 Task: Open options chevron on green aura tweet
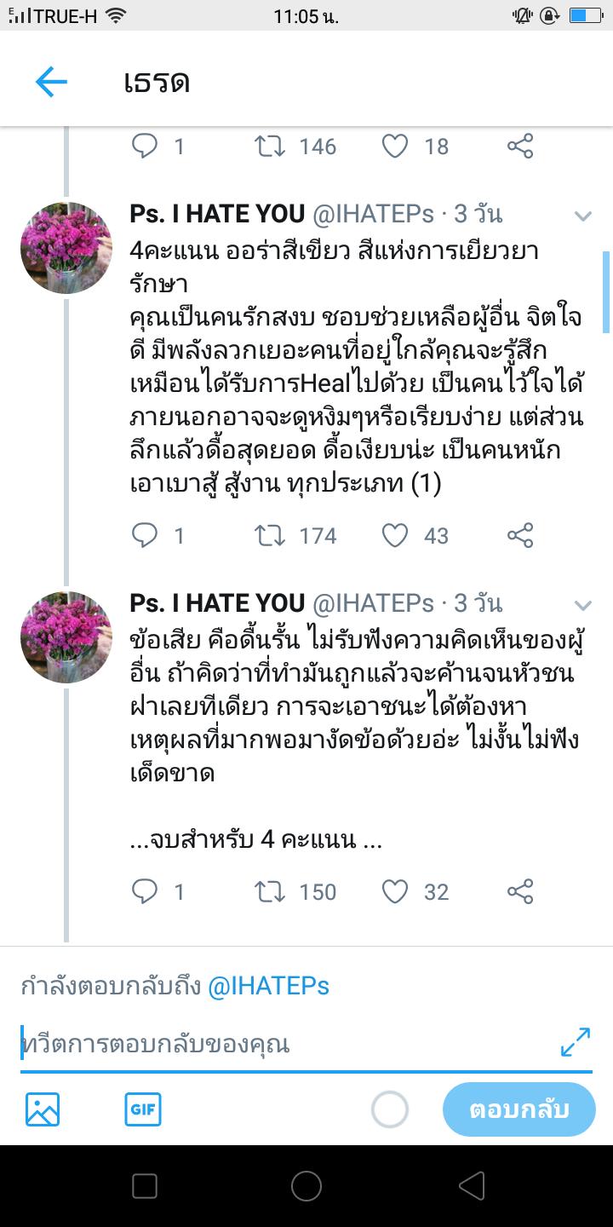583,216
